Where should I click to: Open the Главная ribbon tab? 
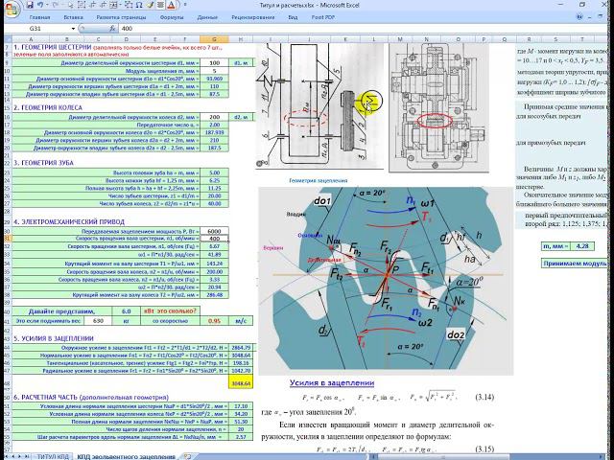point(40,17)
